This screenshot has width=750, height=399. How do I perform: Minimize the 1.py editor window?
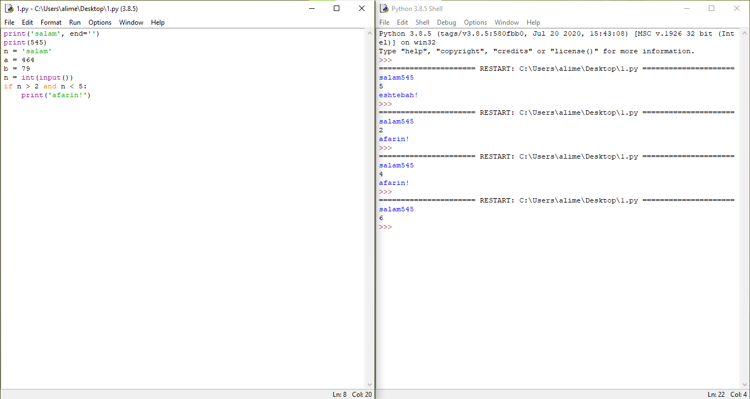pos(311,8)
